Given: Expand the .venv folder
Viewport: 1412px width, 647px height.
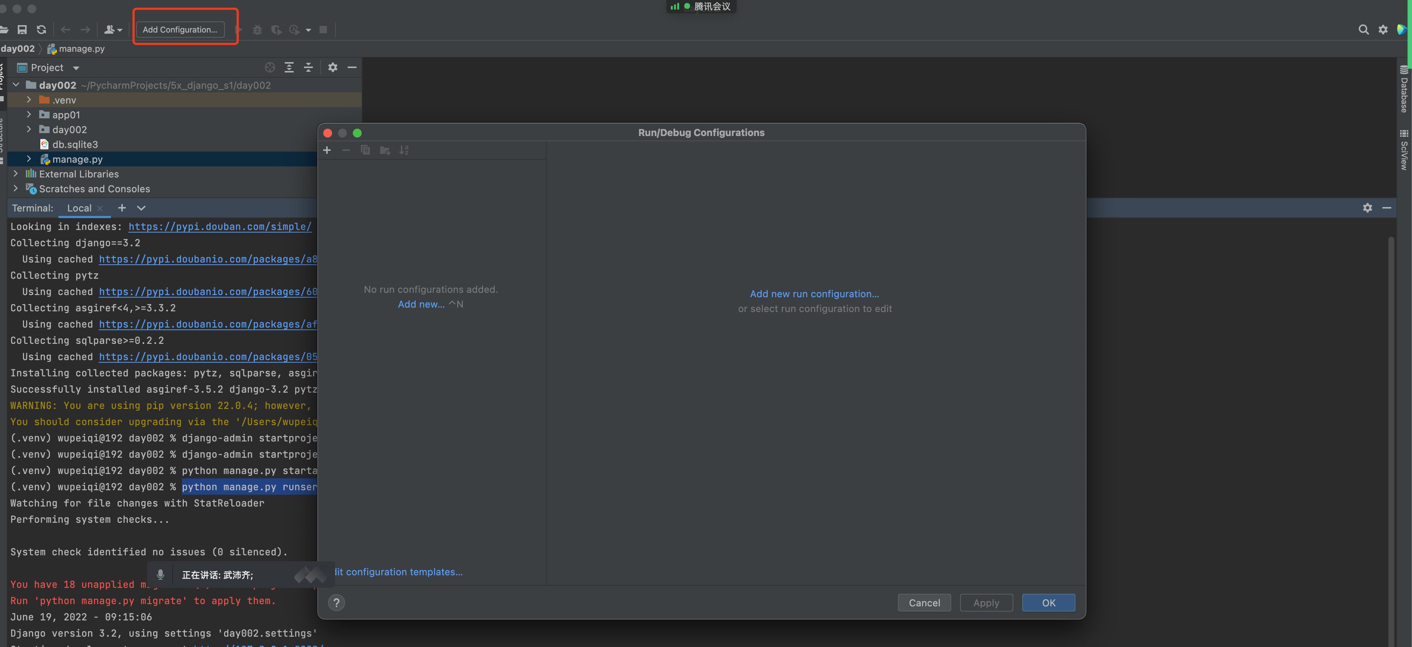Looking at the screenshot, I should [x=29, y=100].
